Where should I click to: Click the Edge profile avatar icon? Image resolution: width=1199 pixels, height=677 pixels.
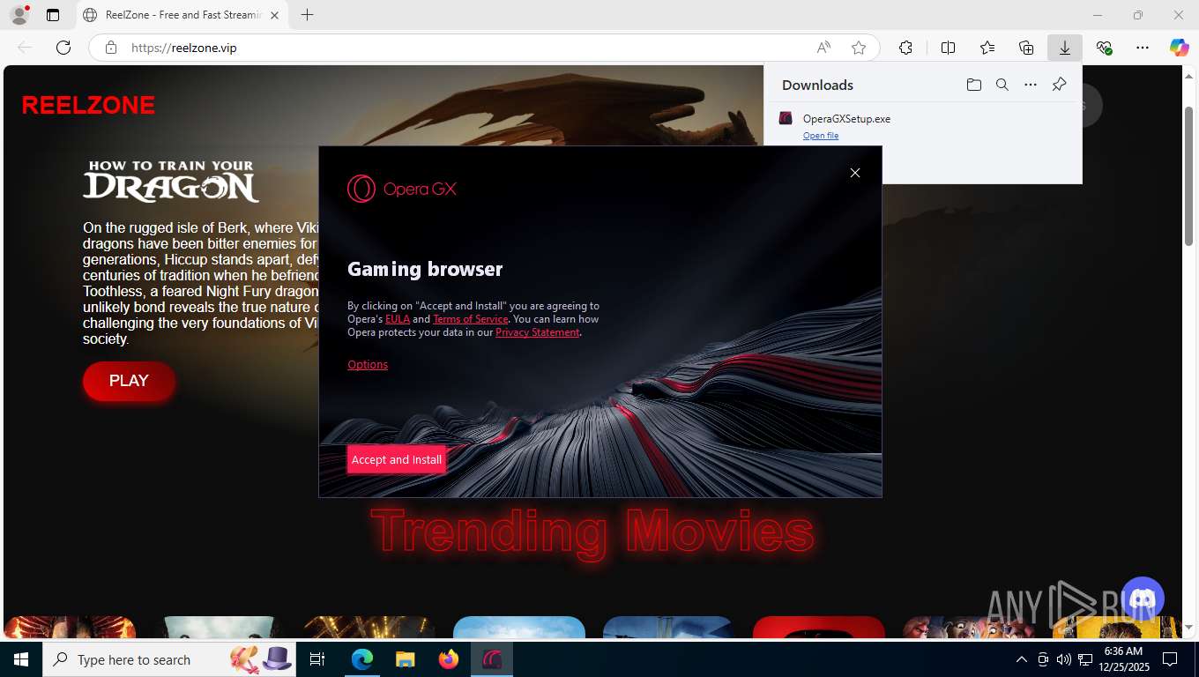pos(19,15)
